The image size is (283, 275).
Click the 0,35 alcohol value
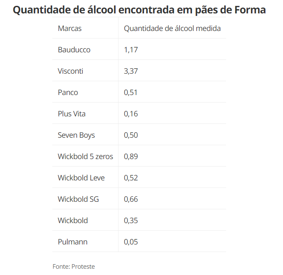131,221
